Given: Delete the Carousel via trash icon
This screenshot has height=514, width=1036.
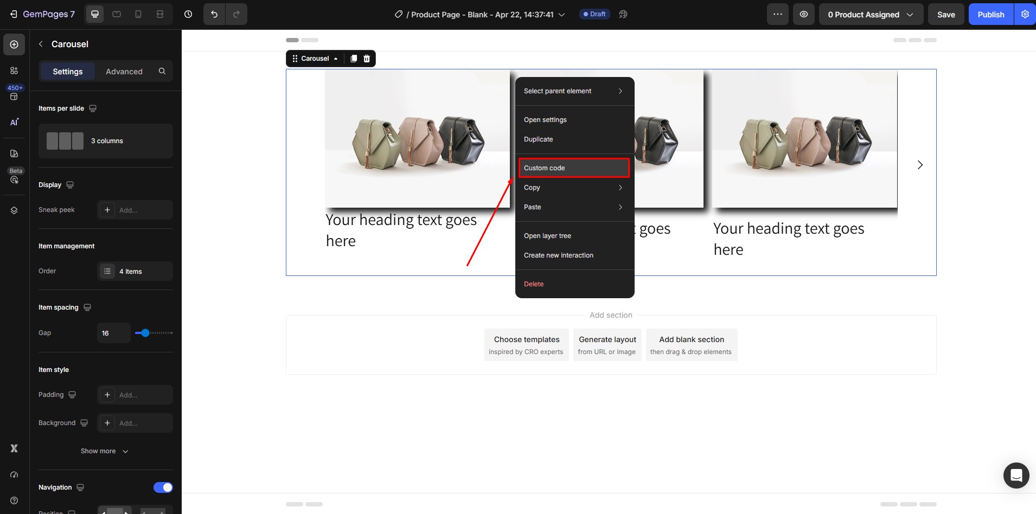Looking at the screenshot, I should (x=367, y=59).
